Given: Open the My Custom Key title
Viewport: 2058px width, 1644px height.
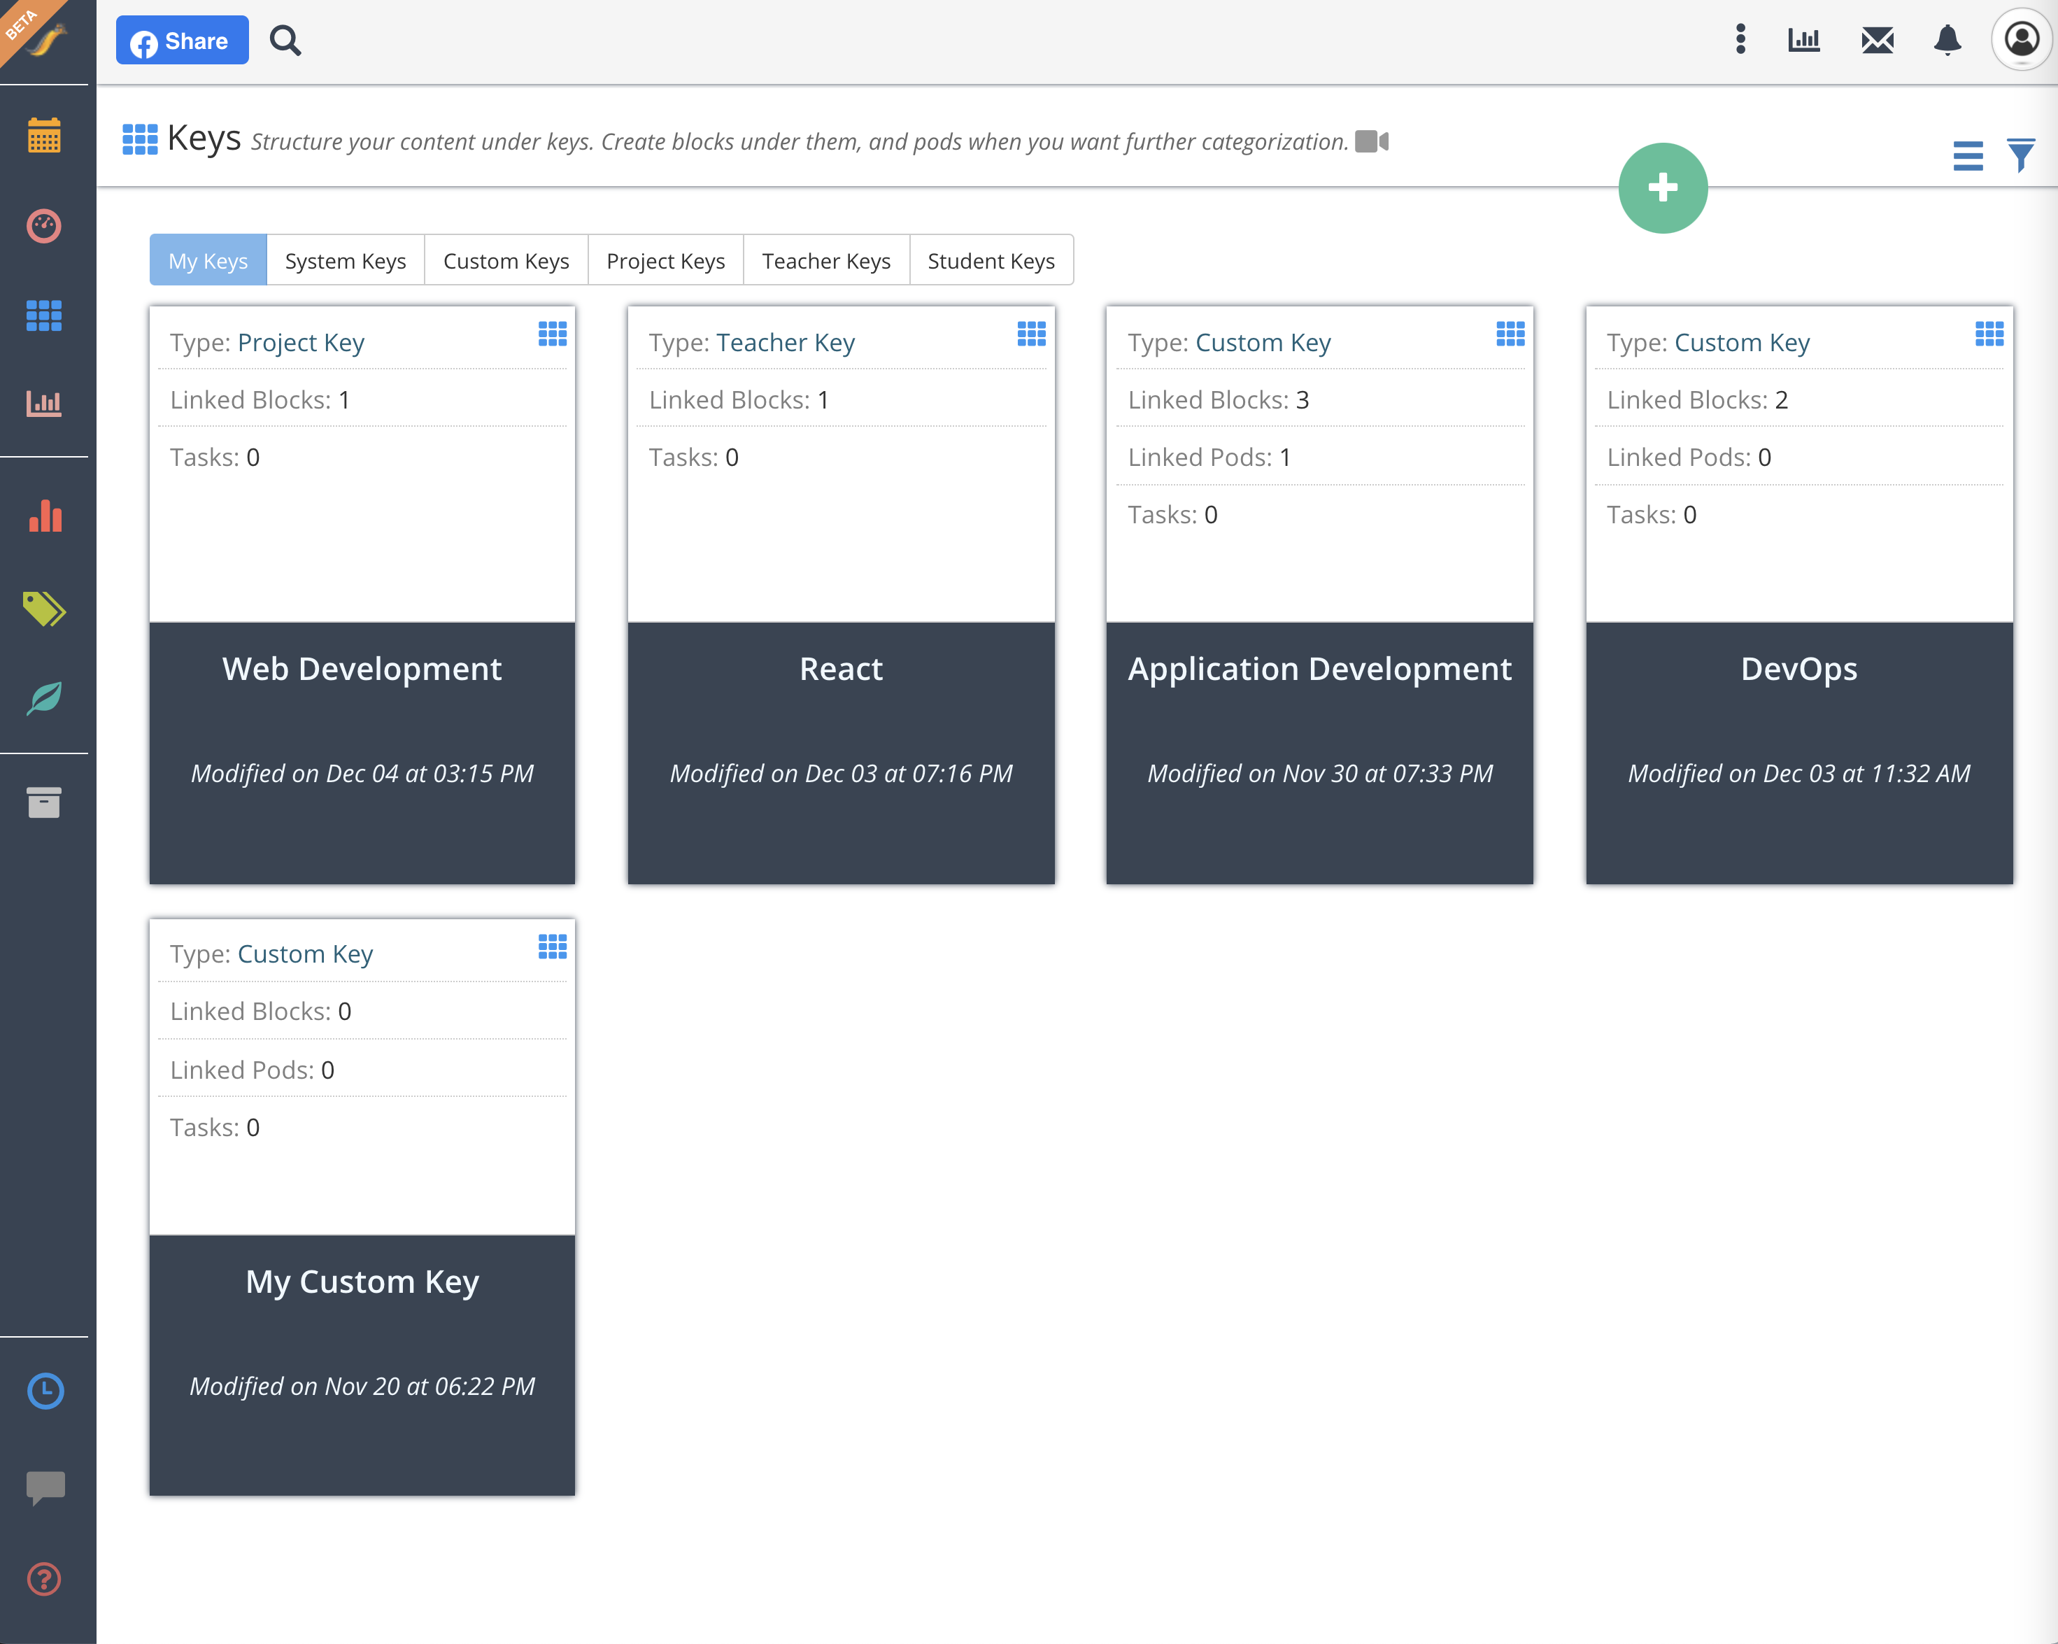Looking at the screenshot, I should point(362,1281).
